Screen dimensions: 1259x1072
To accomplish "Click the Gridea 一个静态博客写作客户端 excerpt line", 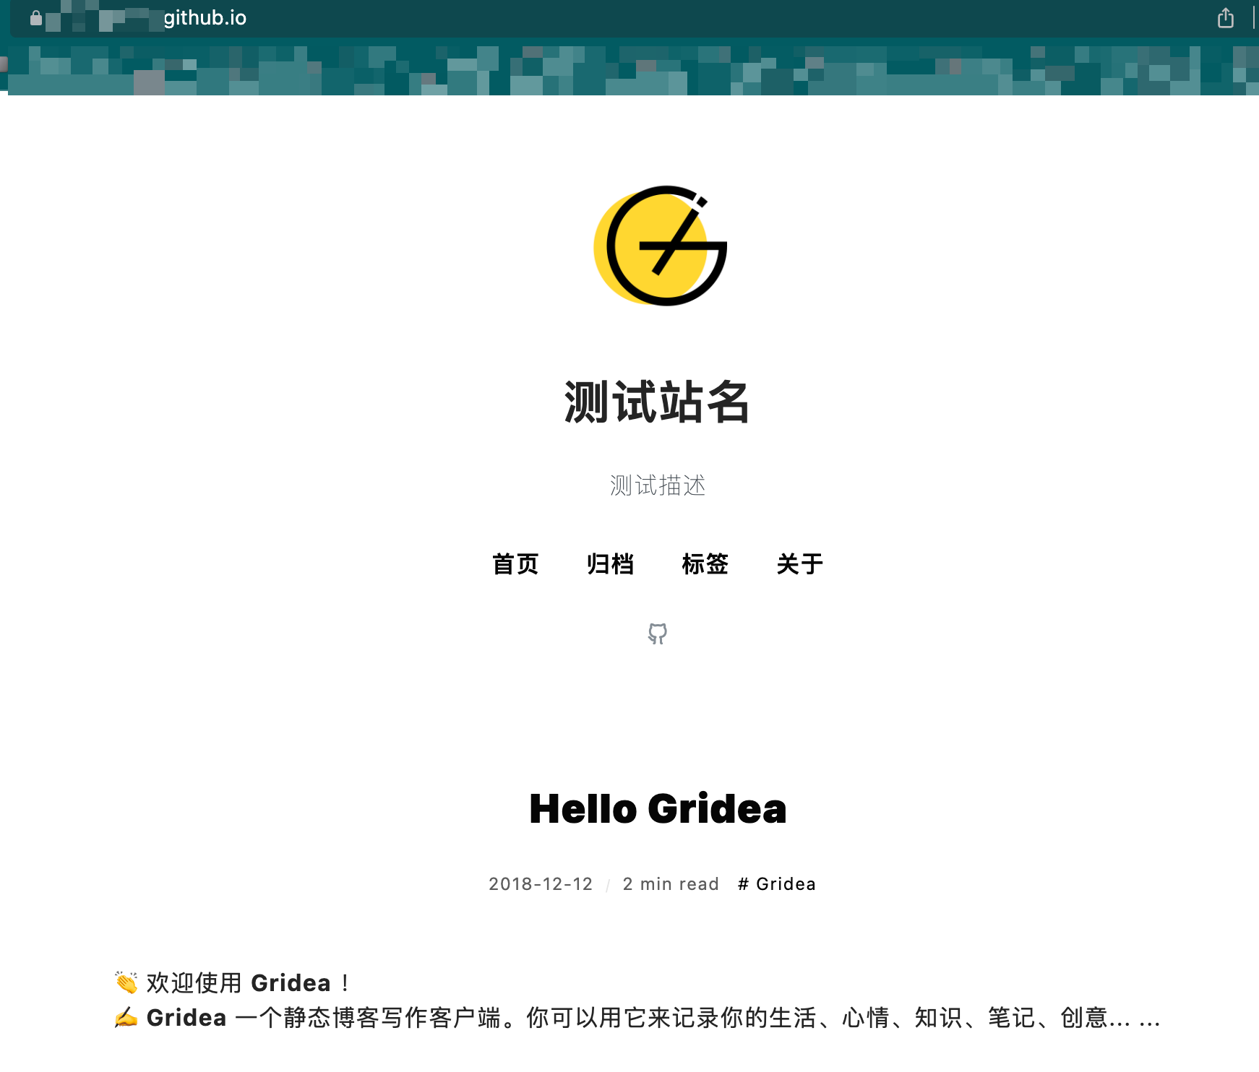I will pyautogui.click(x=637, y=1018).
